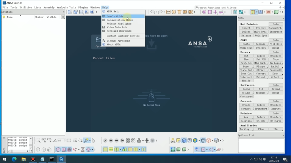The image size is (291, 163).
Task: Toggle the curved connection line icon
Action: (x=197, y=149)
